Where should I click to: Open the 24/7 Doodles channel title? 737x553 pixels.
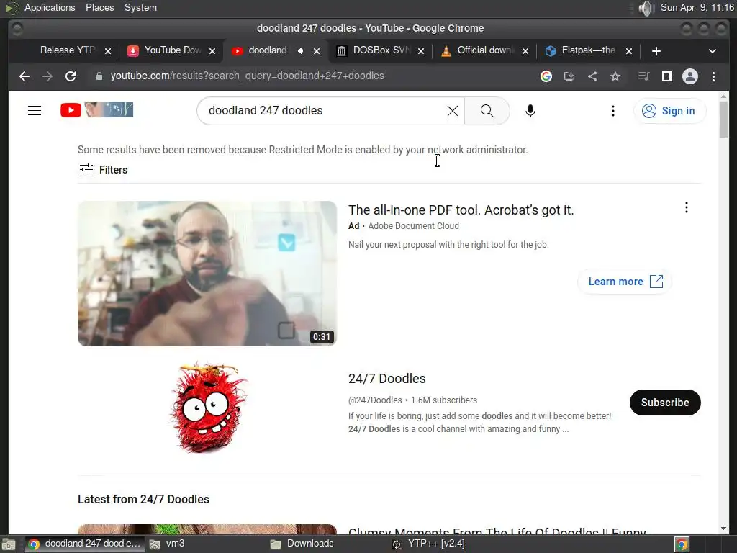click(386, 379)
